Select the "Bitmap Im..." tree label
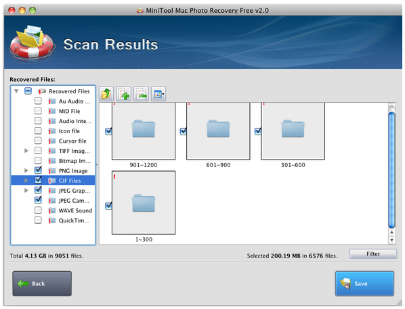 75,161
